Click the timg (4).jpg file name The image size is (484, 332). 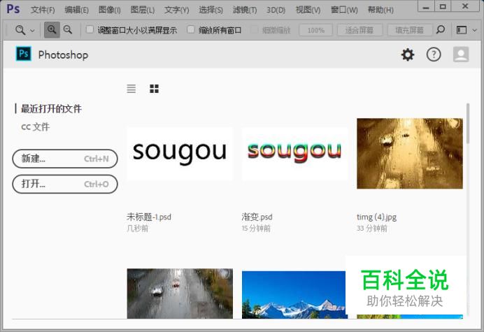tap(376, 217)
